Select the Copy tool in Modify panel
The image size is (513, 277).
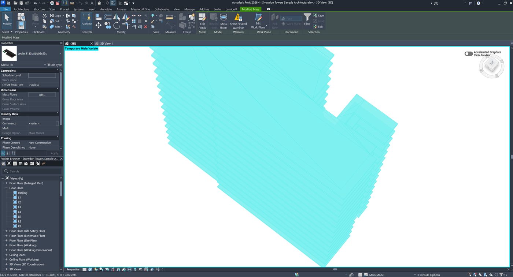[108, 25]
